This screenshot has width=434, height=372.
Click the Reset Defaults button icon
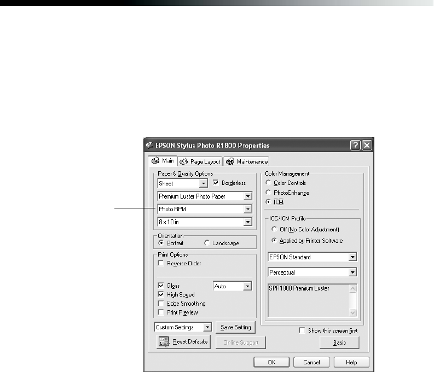pyautogui.click(x=164, y=342)
